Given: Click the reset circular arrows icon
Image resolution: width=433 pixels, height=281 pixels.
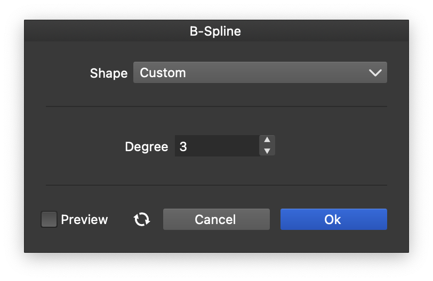Looking at the screenshot, I should (142, 219).
